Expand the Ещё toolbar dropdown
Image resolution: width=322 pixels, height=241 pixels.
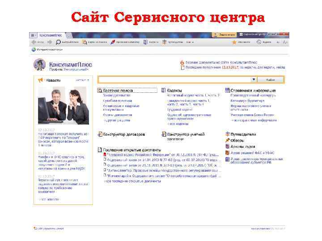coord(190,42)
